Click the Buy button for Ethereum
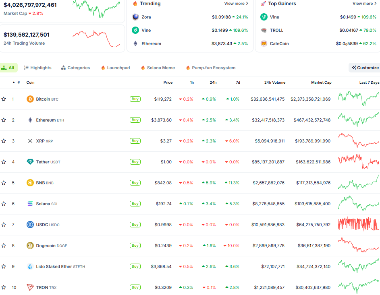This screenshot has width=380, height=295. (135, 120)
